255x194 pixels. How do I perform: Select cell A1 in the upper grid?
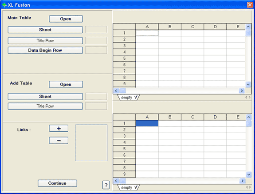coord(147,33)
